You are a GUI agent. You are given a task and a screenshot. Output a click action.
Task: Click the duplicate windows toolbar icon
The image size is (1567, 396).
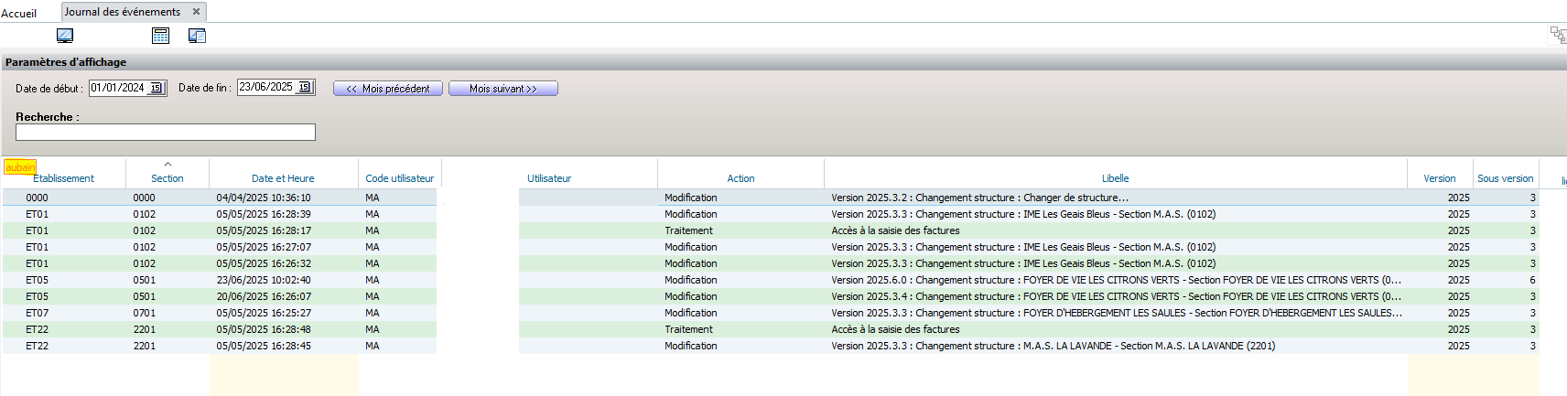(x=197, y=36)
